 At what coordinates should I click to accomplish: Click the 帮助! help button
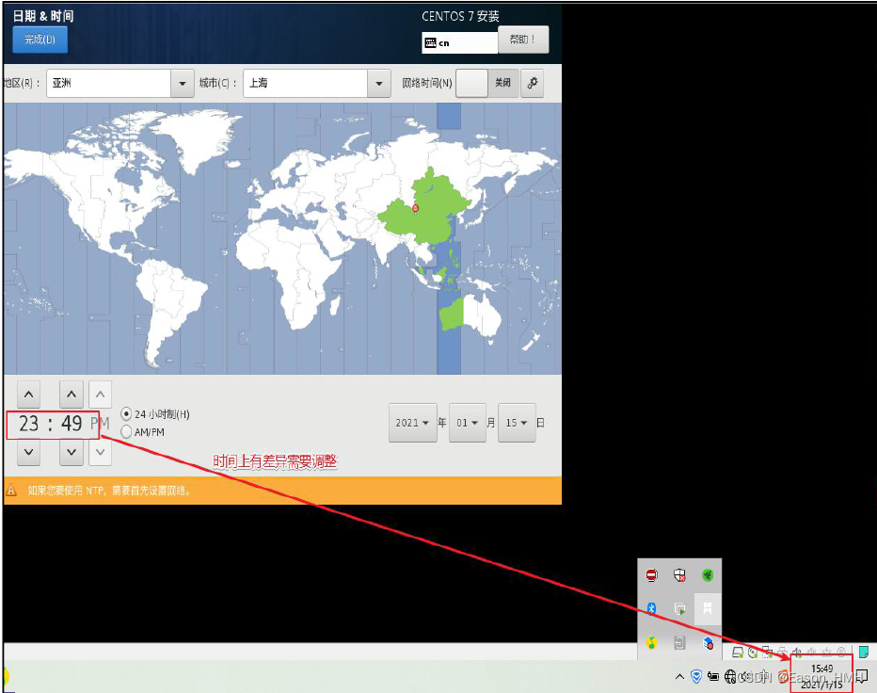tap(523, 40)
